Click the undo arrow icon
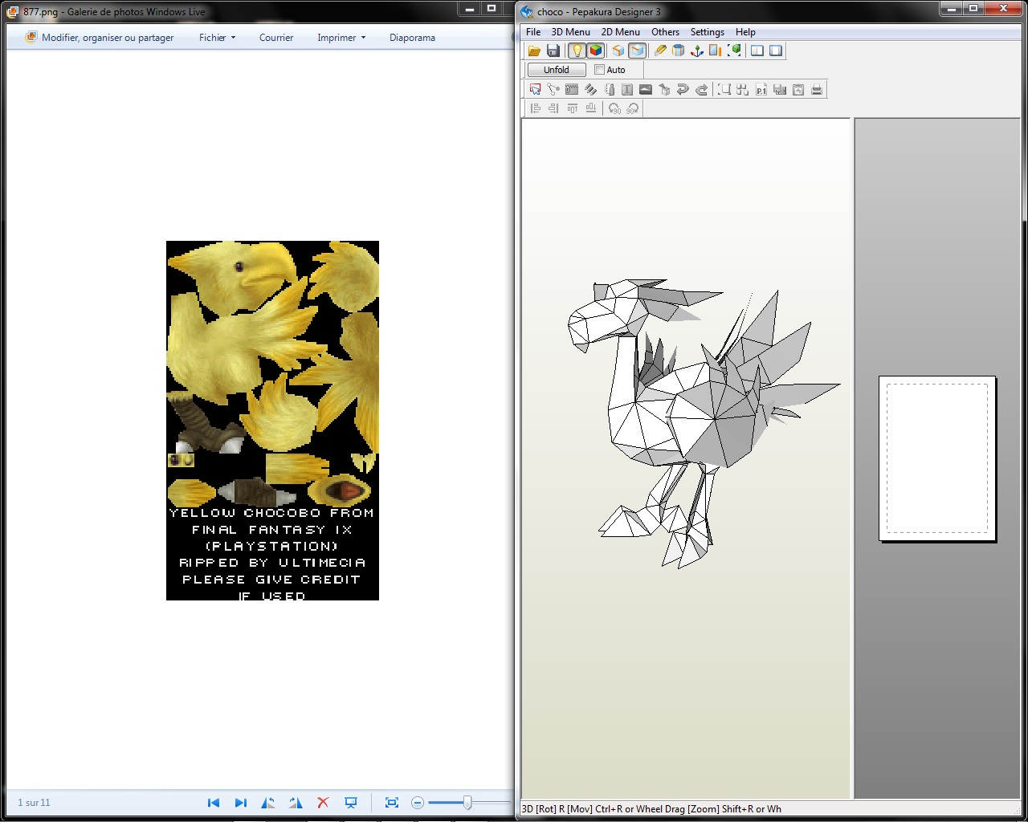The height and width of the screenshot is (822, 1028). click(683, 90)
